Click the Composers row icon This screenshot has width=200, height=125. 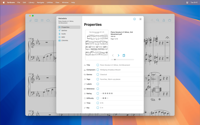click(85, 70)
